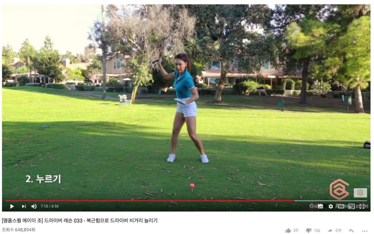This screenshot has height=234, width=374.
Task: Mute the video volume
Action: pyautogui.click(x=34, y=207)
